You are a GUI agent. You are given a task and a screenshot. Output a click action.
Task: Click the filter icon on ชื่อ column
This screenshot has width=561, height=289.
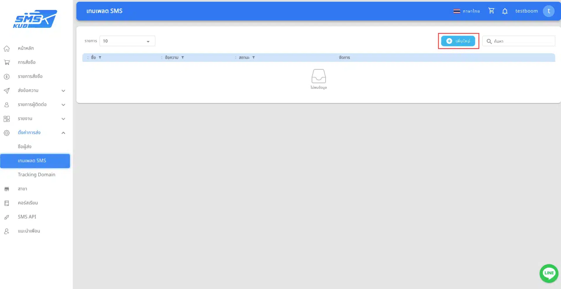click(100, 58)
